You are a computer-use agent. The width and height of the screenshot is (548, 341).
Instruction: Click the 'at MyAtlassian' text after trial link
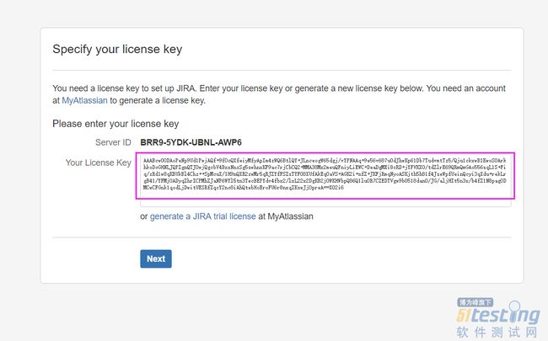coord(286,216)
